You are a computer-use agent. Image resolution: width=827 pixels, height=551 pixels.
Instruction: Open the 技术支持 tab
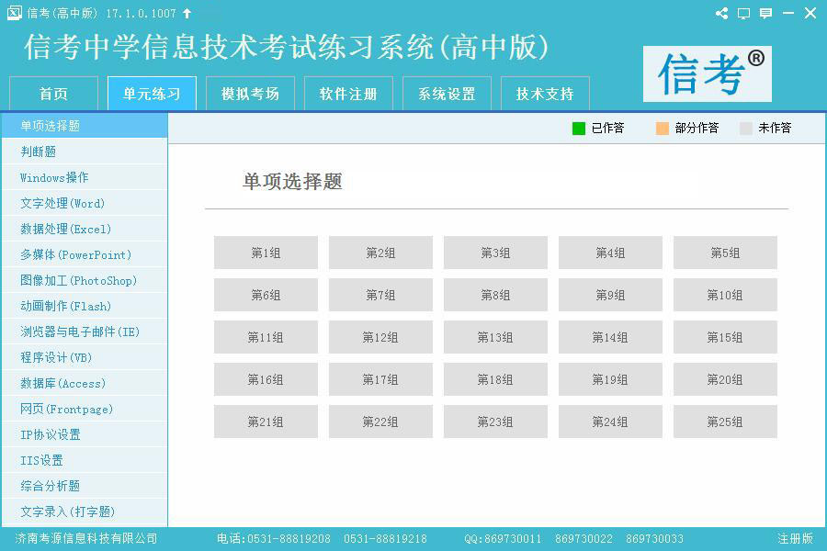pyautogui.click(x=544, y=94)
